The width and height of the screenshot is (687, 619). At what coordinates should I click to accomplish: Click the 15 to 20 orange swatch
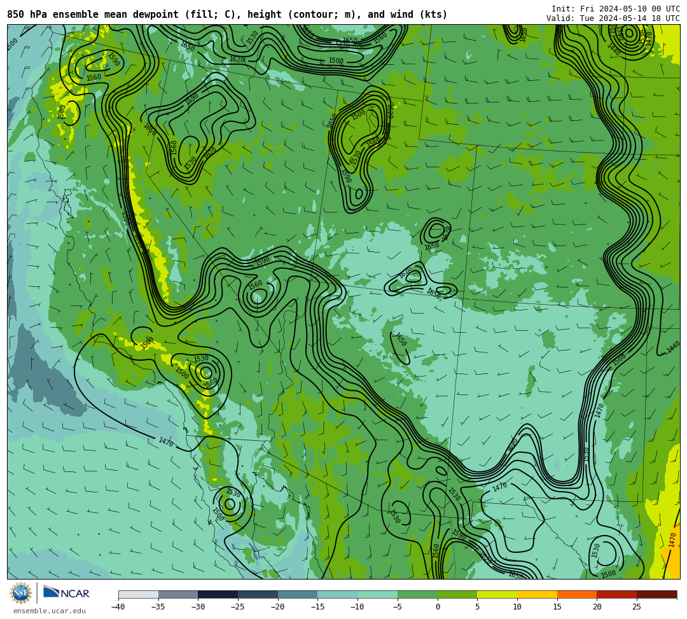coord(577,594)
